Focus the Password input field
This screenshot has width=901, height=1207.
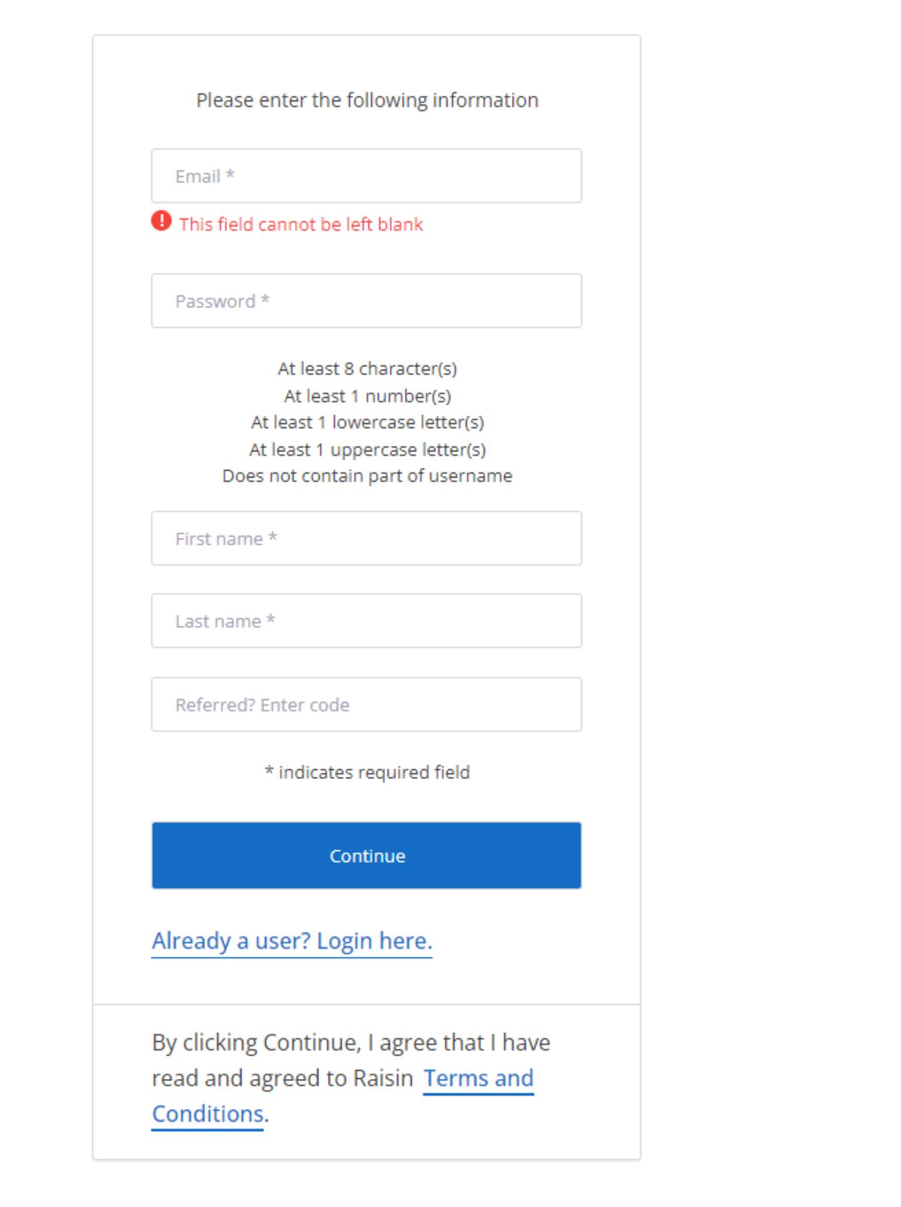tap(366, 301)
